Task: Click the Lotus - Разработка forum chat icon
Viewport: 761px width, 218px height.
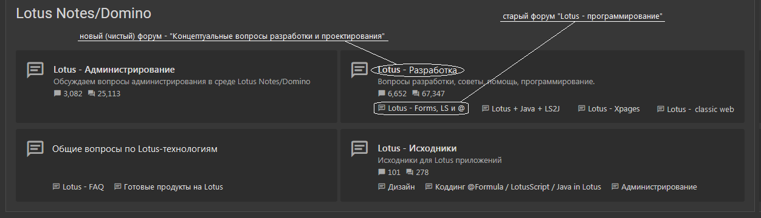Action: (x=360, y=70)
